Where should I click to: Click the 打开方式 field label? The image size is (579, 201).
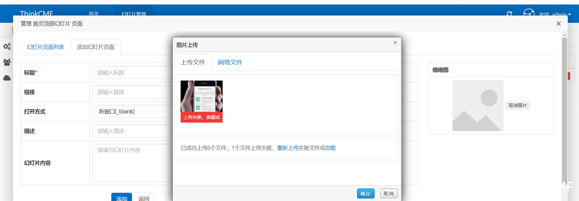pyautogui.click(x=35, y=111)
